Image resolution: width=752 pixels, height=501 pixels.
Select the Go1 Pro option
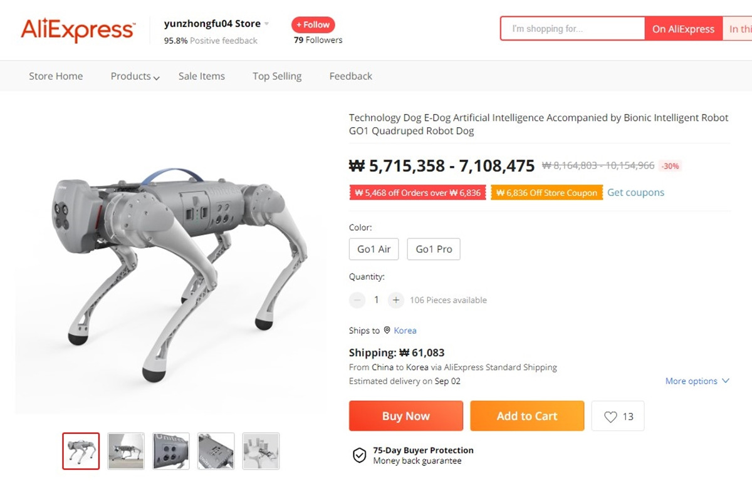tap(434, 249)
